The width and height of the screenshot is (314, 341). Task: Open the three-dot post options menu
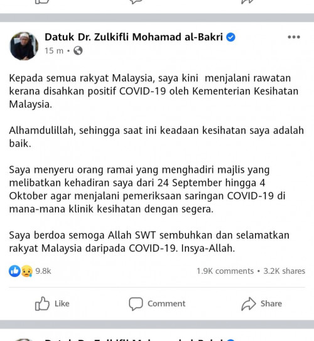point(294,37)
